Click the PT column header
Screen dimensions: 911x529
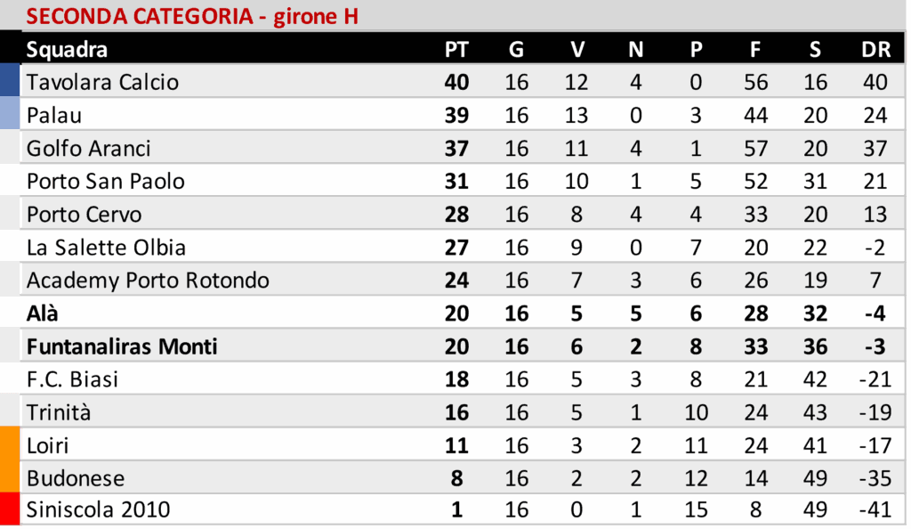tap(456, 49)
